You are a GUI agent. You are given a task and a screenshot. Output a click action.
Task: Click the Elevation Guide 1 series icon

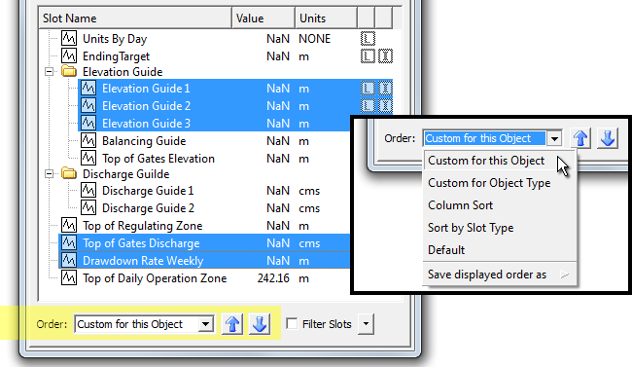pos(88,88)
